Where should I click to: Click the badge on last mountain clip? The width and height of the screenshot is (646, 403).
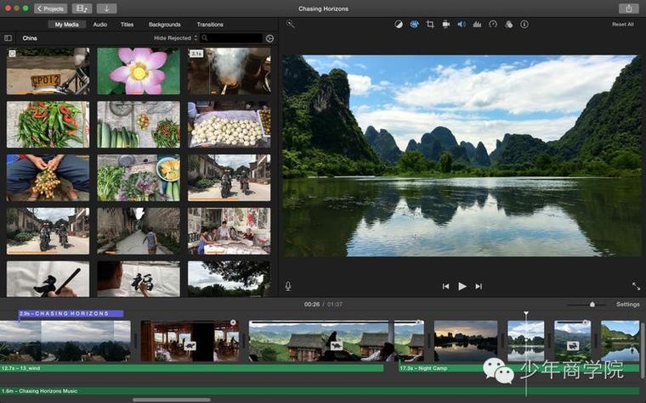(x=573, y=345)
